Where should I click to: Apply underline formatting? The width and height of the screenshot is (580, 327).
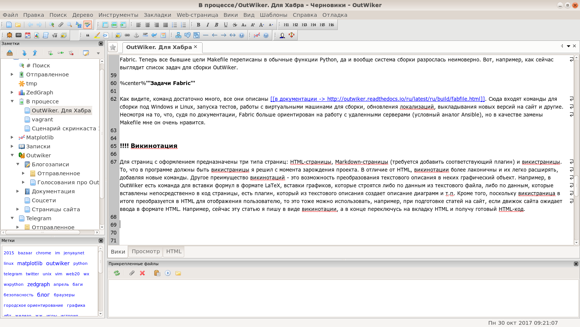tap(226, 25)
